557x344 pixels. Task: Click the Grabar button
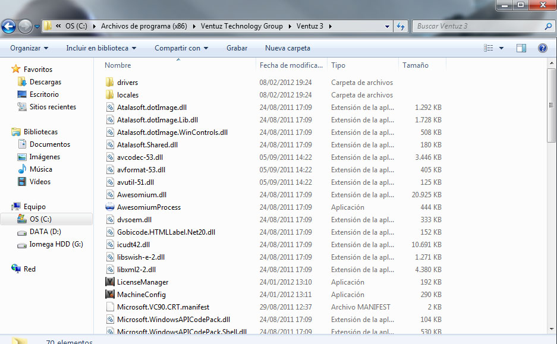[237, 48]
